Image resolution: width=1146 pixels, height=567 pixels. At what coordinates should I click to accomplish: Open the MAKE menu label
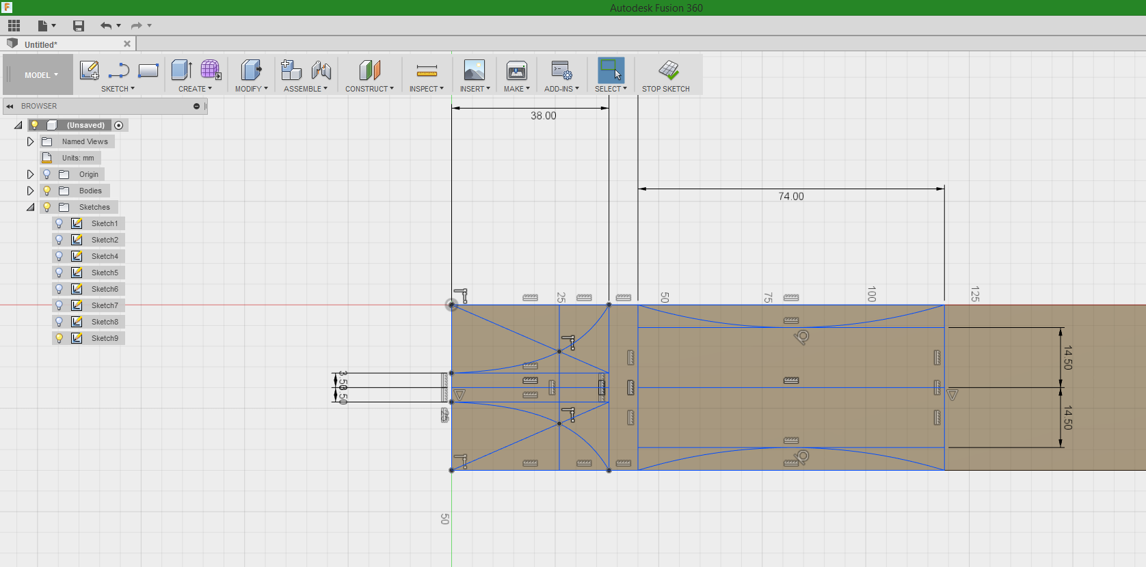point(516,89)
